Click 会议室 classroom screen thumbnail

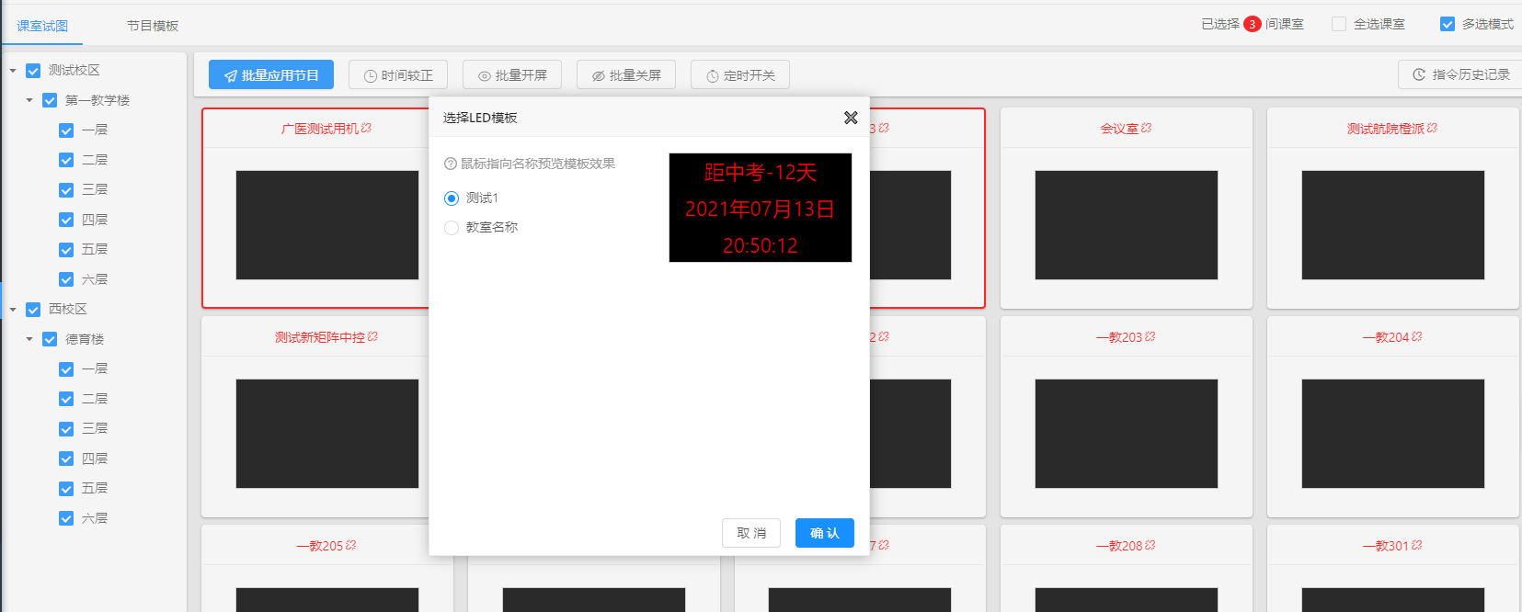pyautogui.click(x=1127, y=225)
